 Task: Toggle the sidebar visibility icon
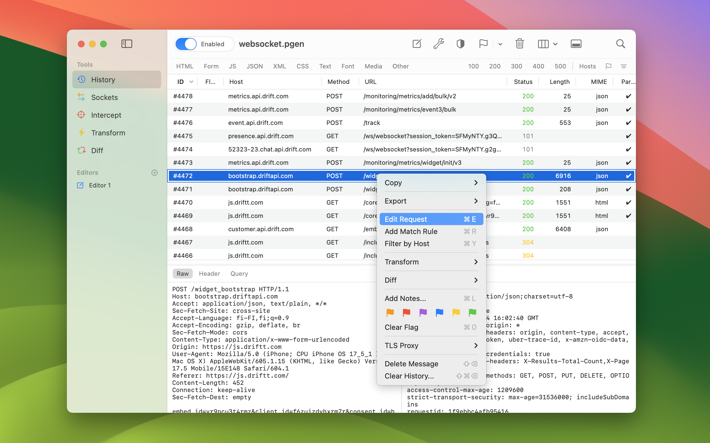pyautogui.click(x=127, y=44)
